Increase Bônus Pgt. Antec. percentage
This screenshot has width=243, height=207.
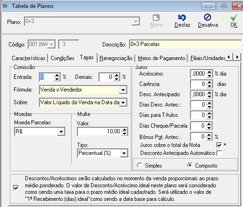pos(209,135)
